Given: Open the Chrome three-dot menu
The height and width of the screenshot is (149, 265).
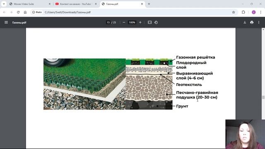Looking at the screenshot, I should click(260, 12).
